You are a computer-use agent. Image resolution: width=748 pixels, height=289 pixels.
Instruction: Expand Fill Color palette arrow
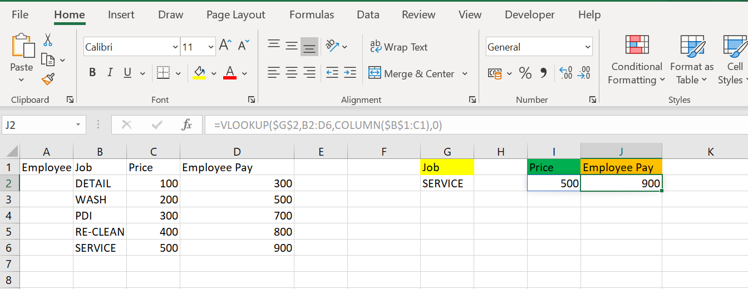pyautogui.click(x=213, y=73)
